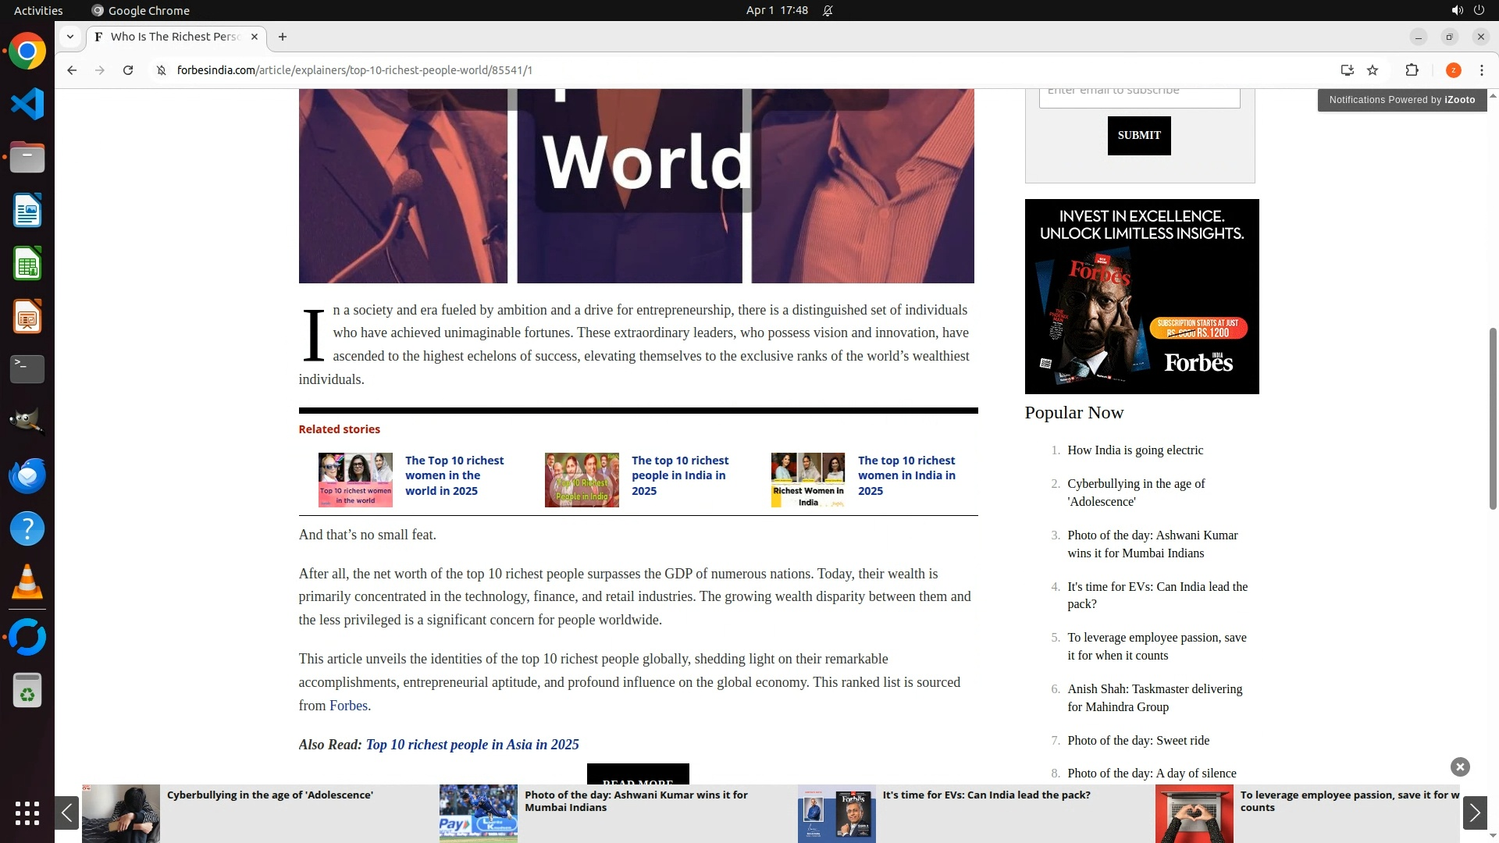Click the notifications blocked icon in URL bar

[x=162, y=70]
